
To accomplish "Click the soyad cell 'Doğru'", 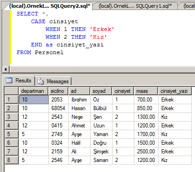I will (x=101, y=143).
